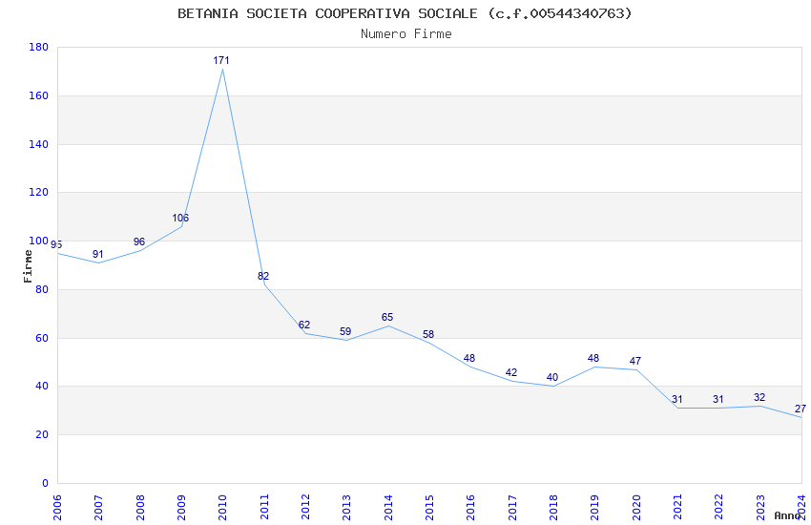
Task: Click the x-axis year 2016
Action: pyautogui.click(x=470, y=508)
